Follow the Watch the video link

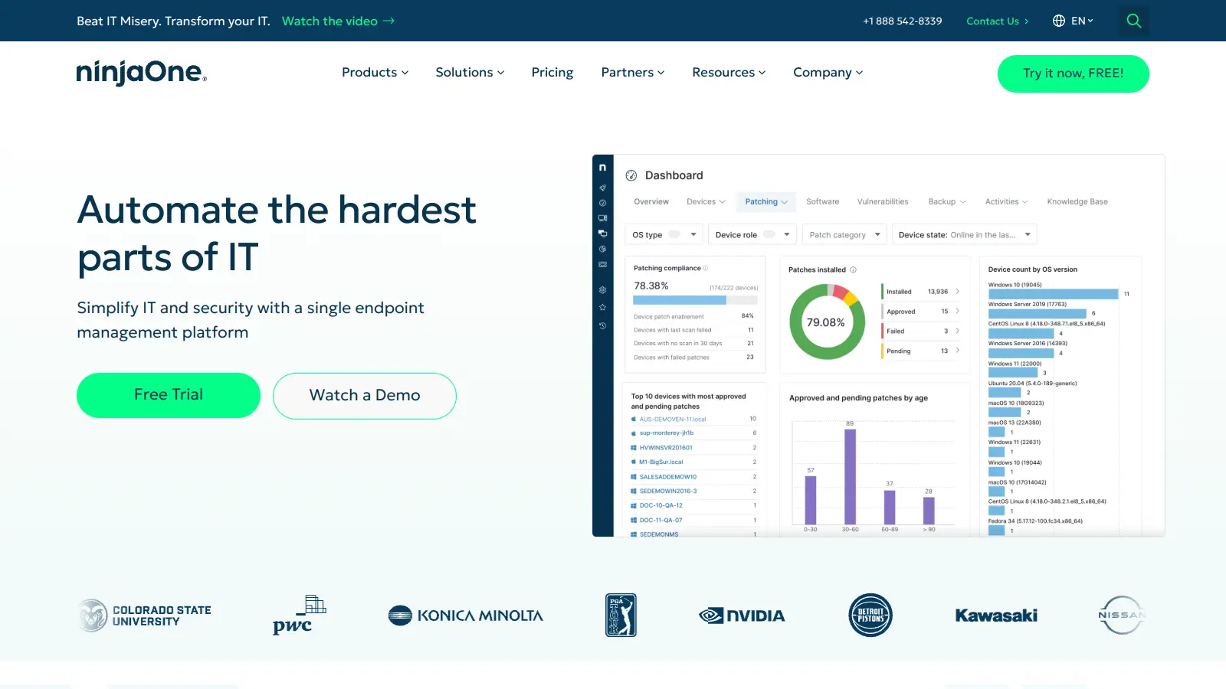coord(338,21)
